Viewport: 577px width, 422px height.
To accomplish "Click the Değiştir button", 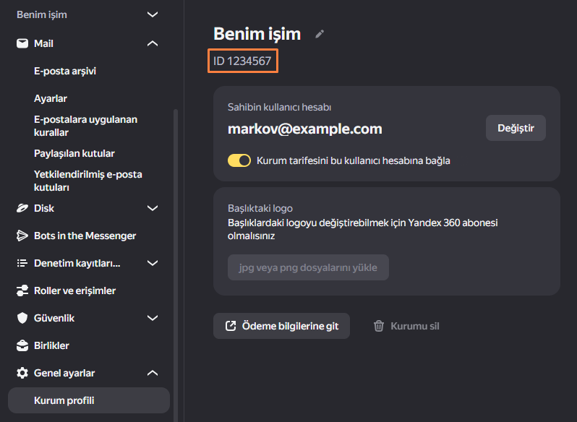I will [x=516, y=128].
